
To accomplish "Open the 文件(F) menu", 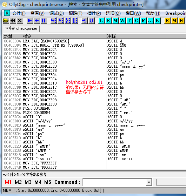I will click(19, 13).
